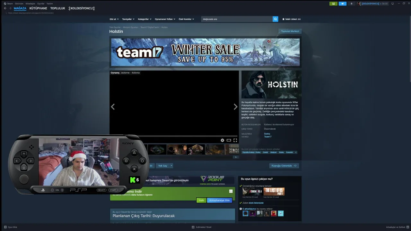Toggle theater mode rectangle icon
Screen dimensions: 411x231
(229, 140)
